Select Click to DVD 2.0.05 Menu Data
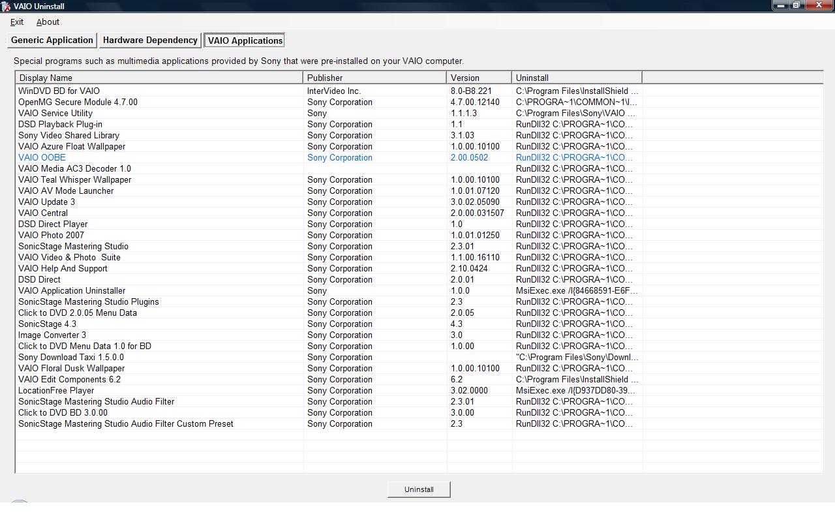The height and width of the screenshot is (522, 835). (78, 313)
